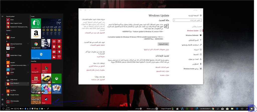The height and width of the screenshot is (112, 257).
Task: Select البحث عن جهازي in sidebar
Action: coord(195,59)
